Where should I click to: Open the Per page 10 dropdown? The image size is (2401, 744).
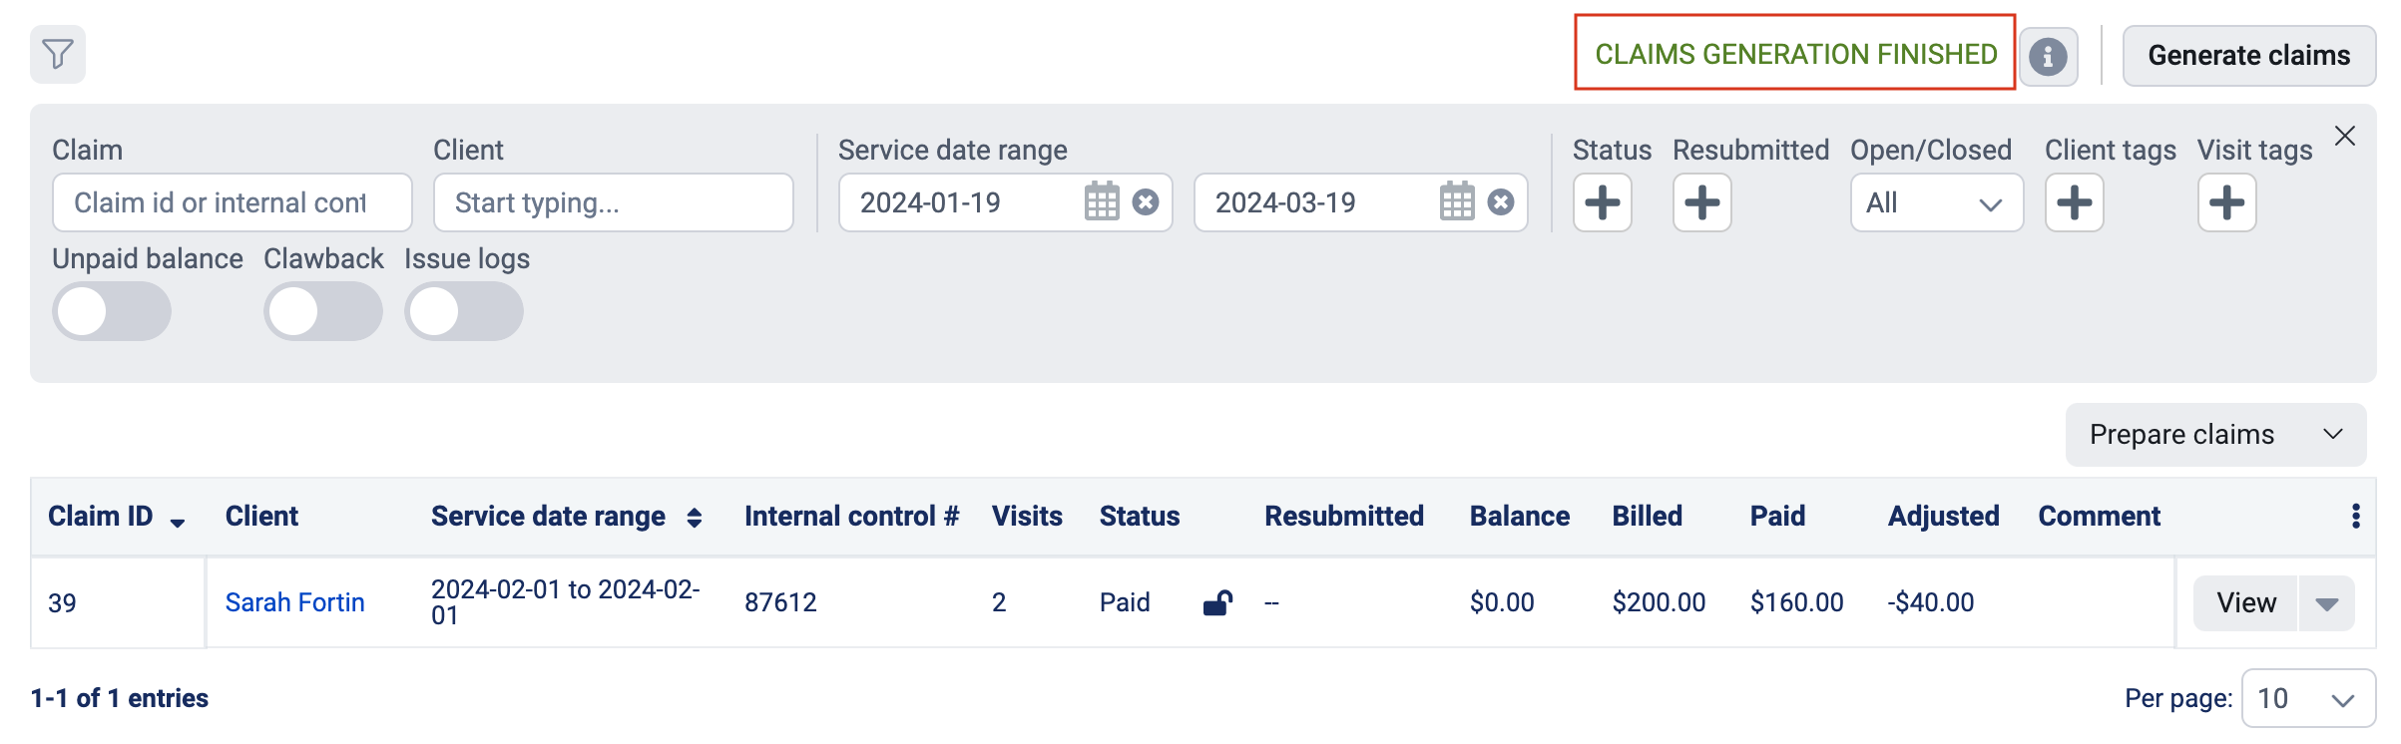[2308, 698]
